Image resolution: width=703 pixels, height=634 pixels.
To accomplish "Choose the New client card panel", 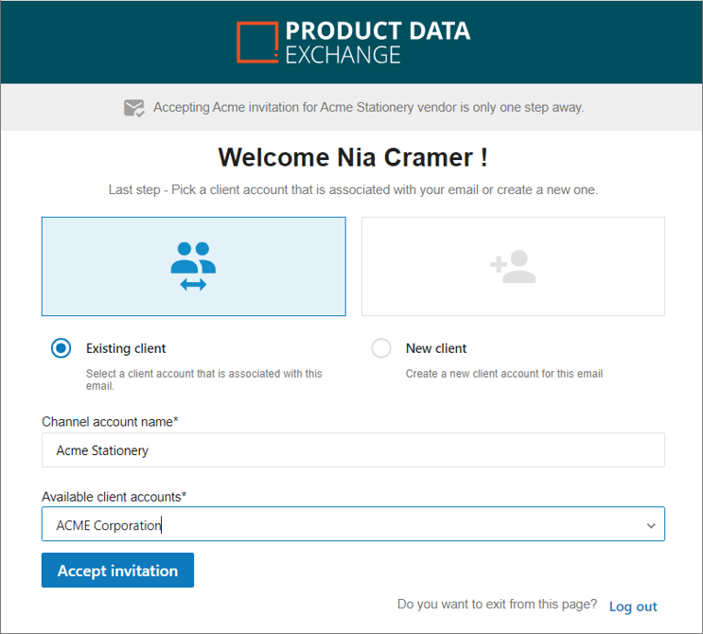I will coord(514,266).
